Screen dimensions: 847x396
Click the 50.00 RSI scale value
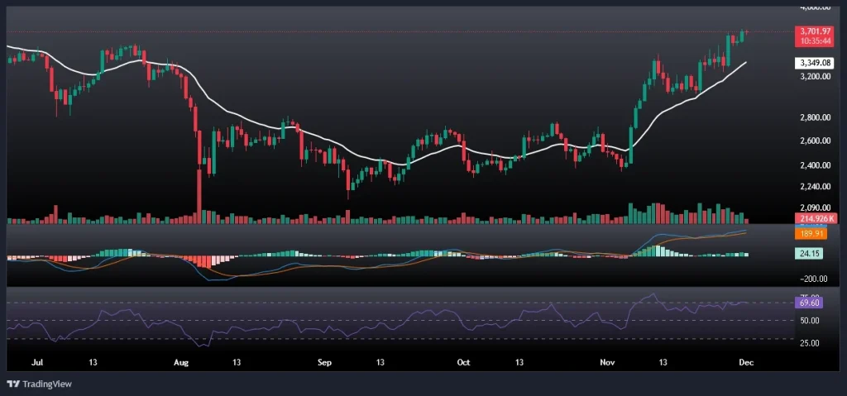[x=809, y=320]
